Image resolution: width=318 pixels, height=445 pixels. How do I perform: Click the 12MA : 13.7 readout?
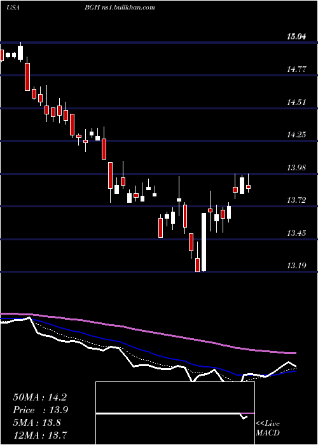[x=39, y=435]
